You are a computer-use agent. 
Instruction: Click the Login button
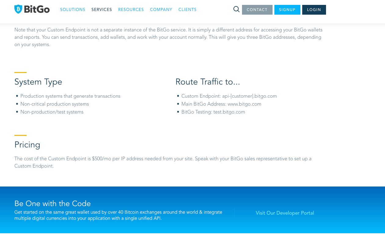pos(314,10)
